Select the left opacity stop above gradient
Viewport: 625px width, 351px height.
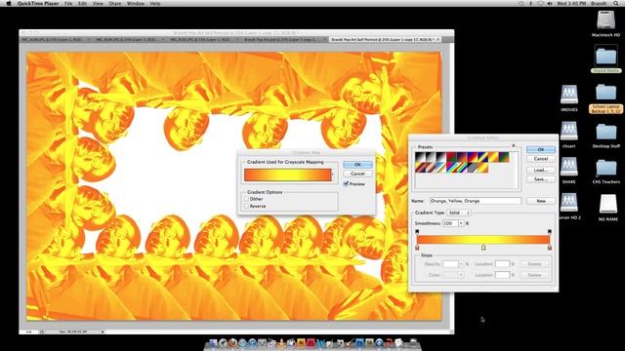[417, 231]
